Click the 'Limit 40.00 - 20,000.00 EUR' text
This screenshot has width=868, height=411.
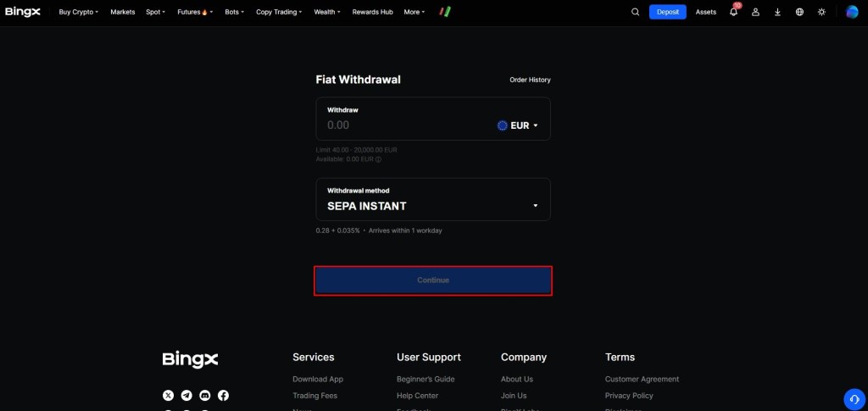pyautogui.click(x=357, y=150)
